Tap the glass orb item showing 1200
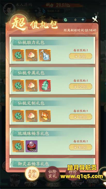This screenshot has height=189, width=106. click(32, 146)
